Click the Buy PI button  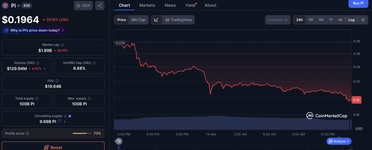pos(358,3)
